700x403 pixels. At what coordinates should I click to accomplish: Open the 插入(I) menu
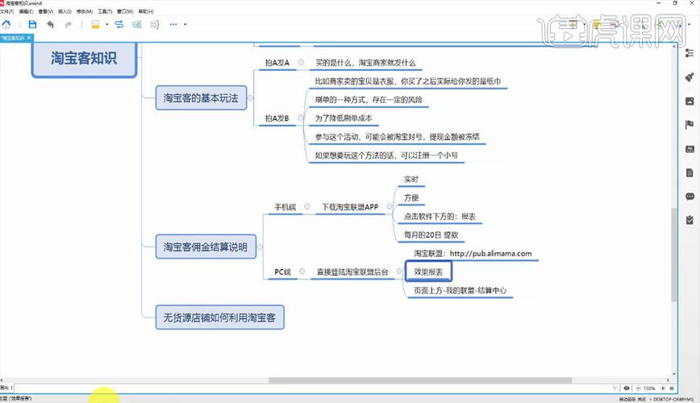click(65, 11)
